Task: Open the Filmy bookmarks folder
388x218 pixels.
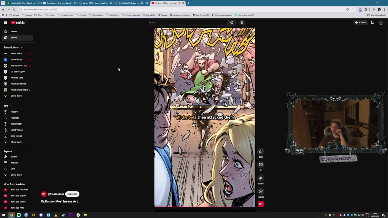Action: coord(38,15)
